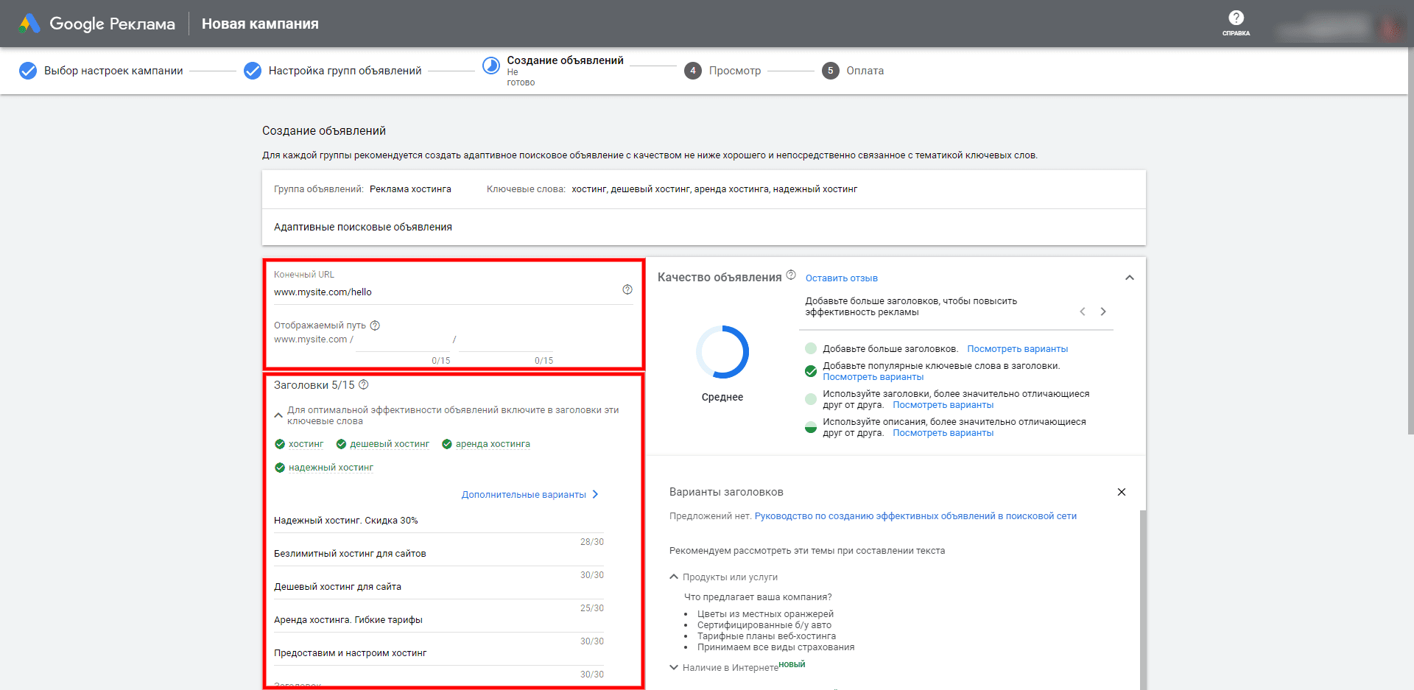Screen dimensions: 1414x690
Task: Go to Выбор настроек кампании step
Action: (113, 71)
